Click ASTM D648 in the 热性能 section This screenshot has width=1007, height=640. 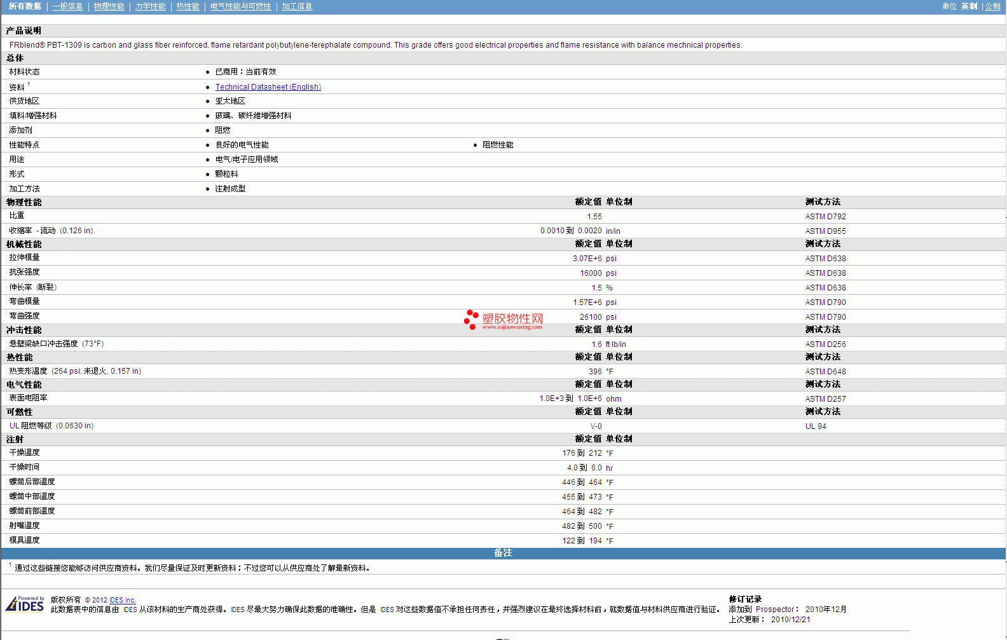tap(825, 372)
